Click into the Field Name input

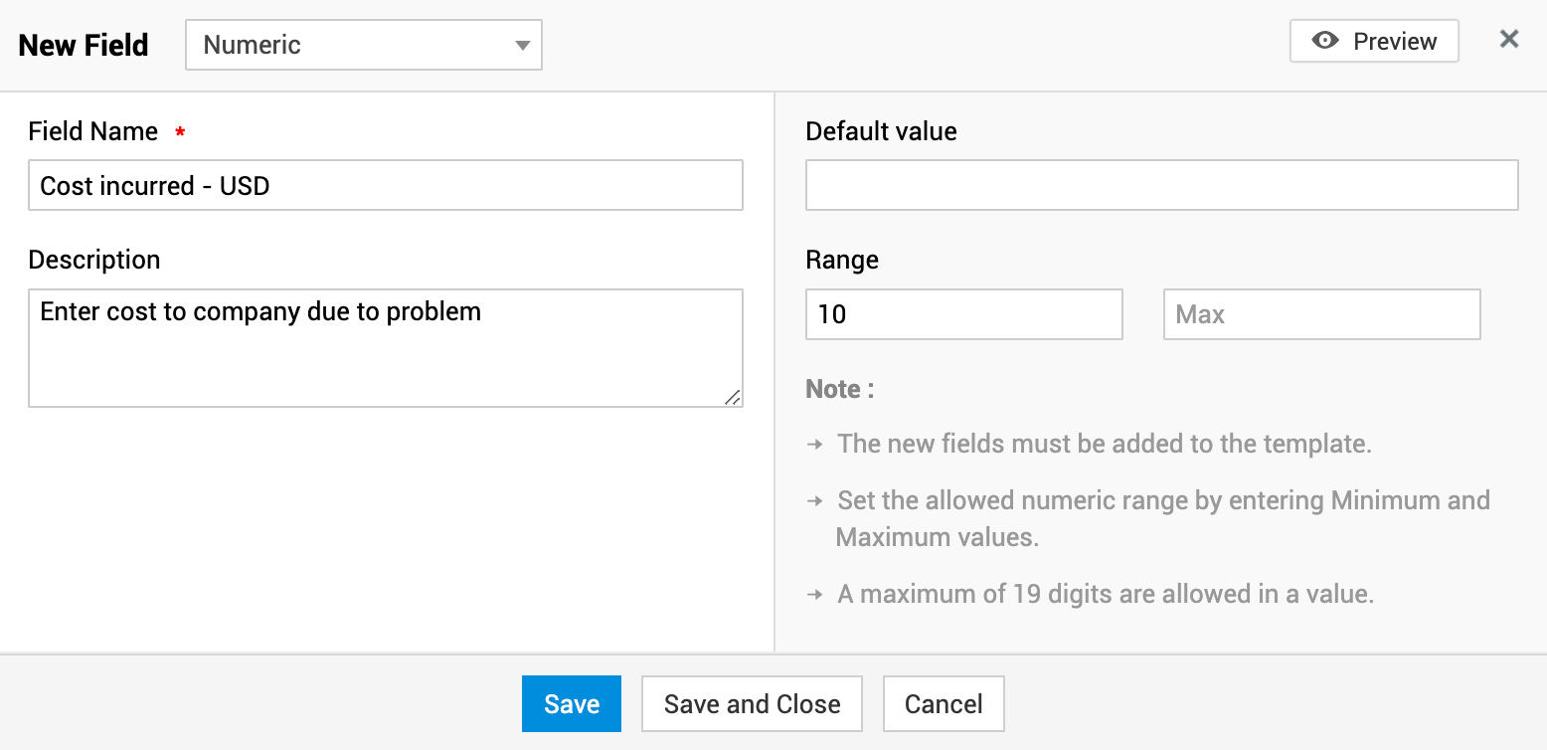click(x=385, y=185)
